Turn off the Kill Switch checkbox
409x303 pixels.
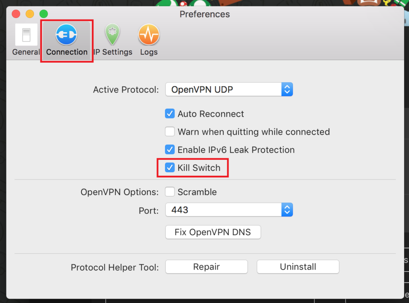click(170, 167)
